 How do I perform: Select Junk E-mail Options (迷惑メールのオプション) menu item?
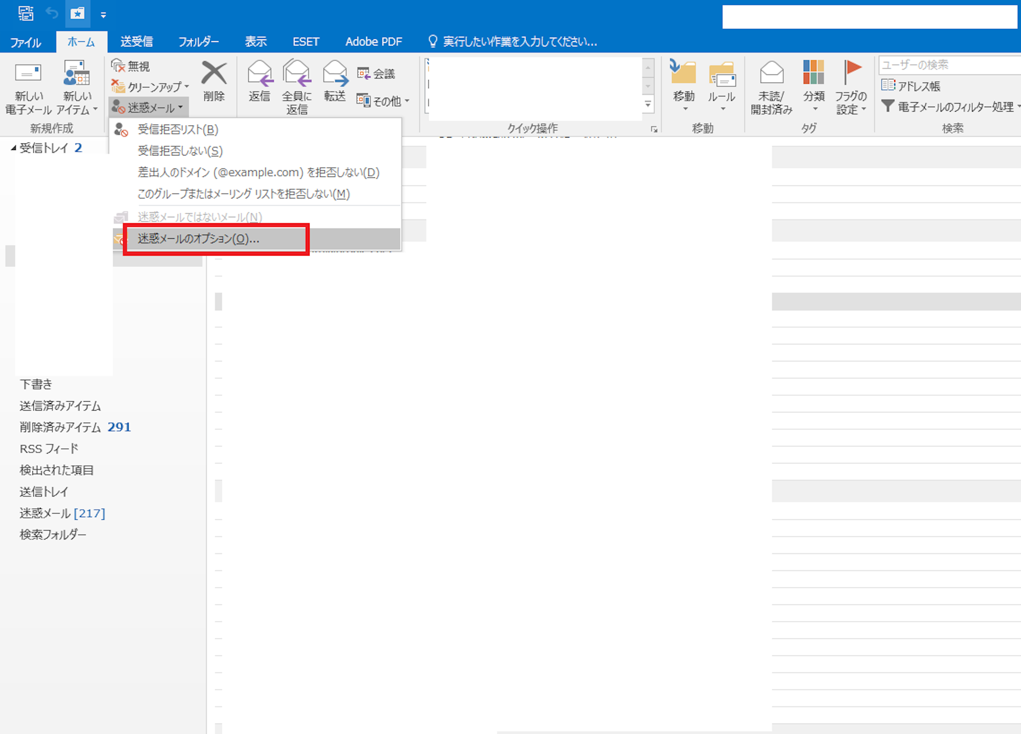(x=198, y=239)
